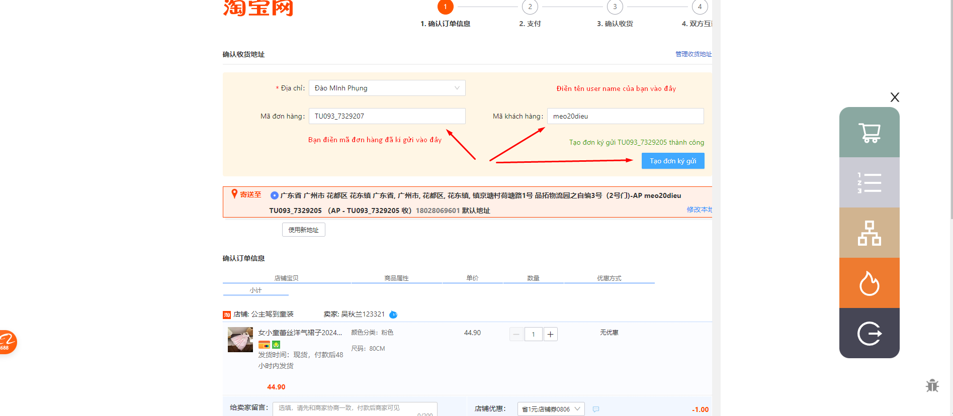Click the 数量 column header
The height and width of the screenshot is (416, 953).
click(x=534, y=278)
